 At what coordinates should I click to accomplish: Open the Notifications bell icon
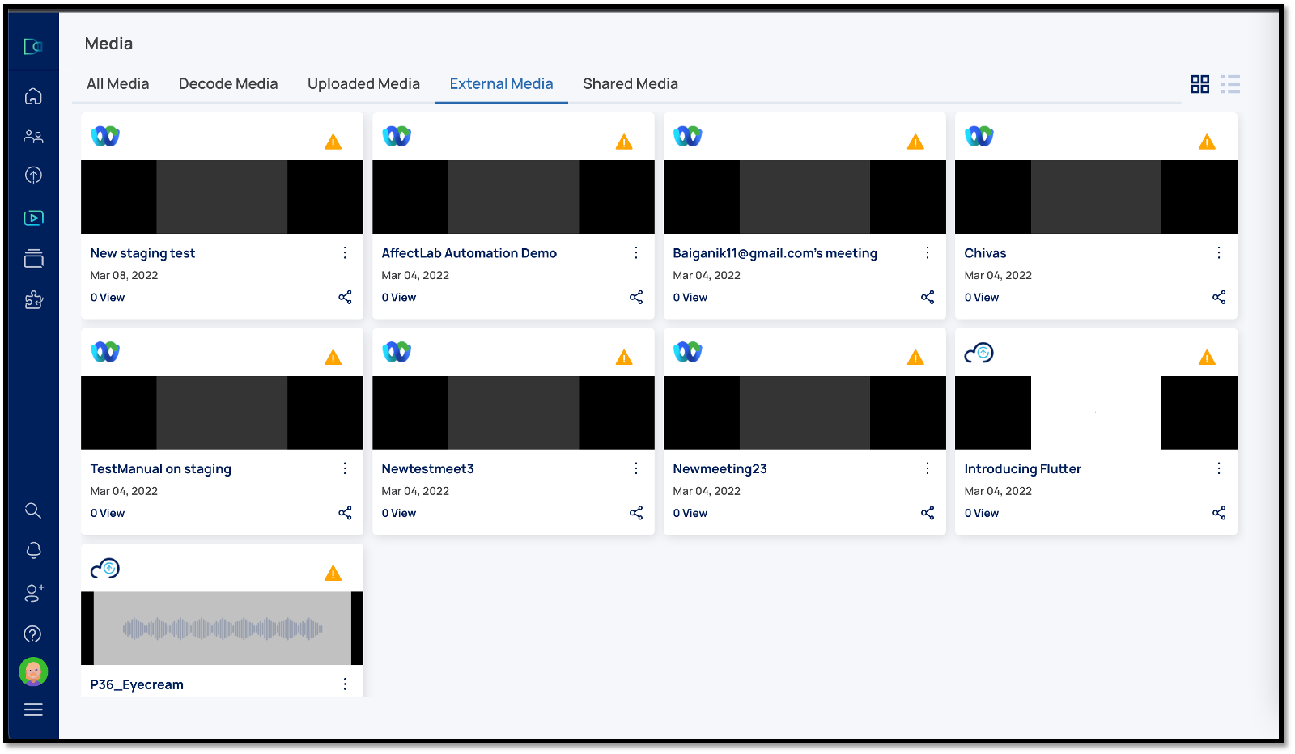coord(33,551)
